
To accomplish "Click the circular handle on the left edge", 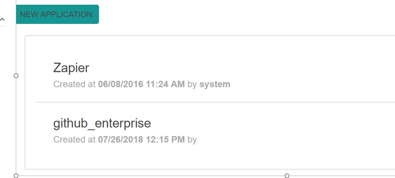I will tap(16, 76).
